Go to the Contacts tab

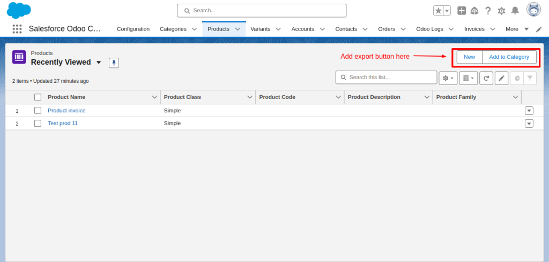[x=346, y=29]
